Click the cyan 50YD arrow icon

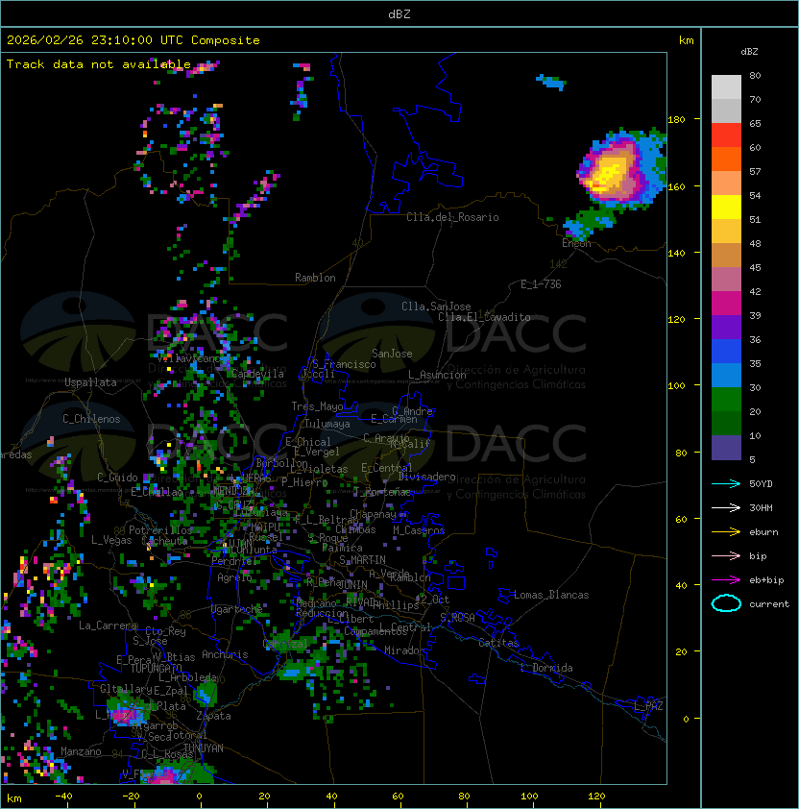tap(726, 484)
